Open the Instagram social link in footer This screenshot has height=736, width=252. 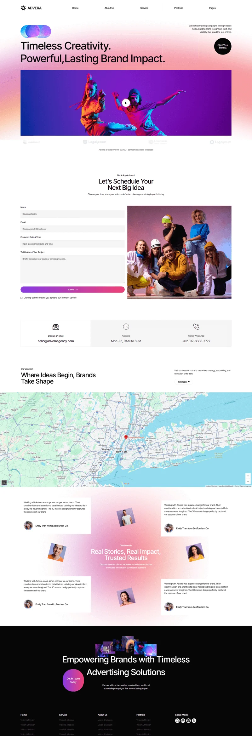tap(183, 721)
